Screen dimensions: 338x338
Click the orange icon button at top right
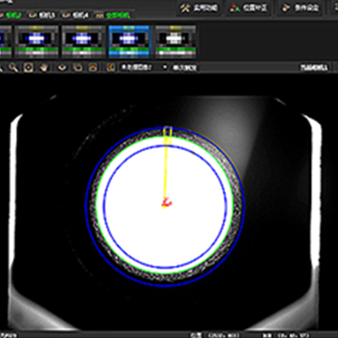pyautogui.click(x=300, y=8)
